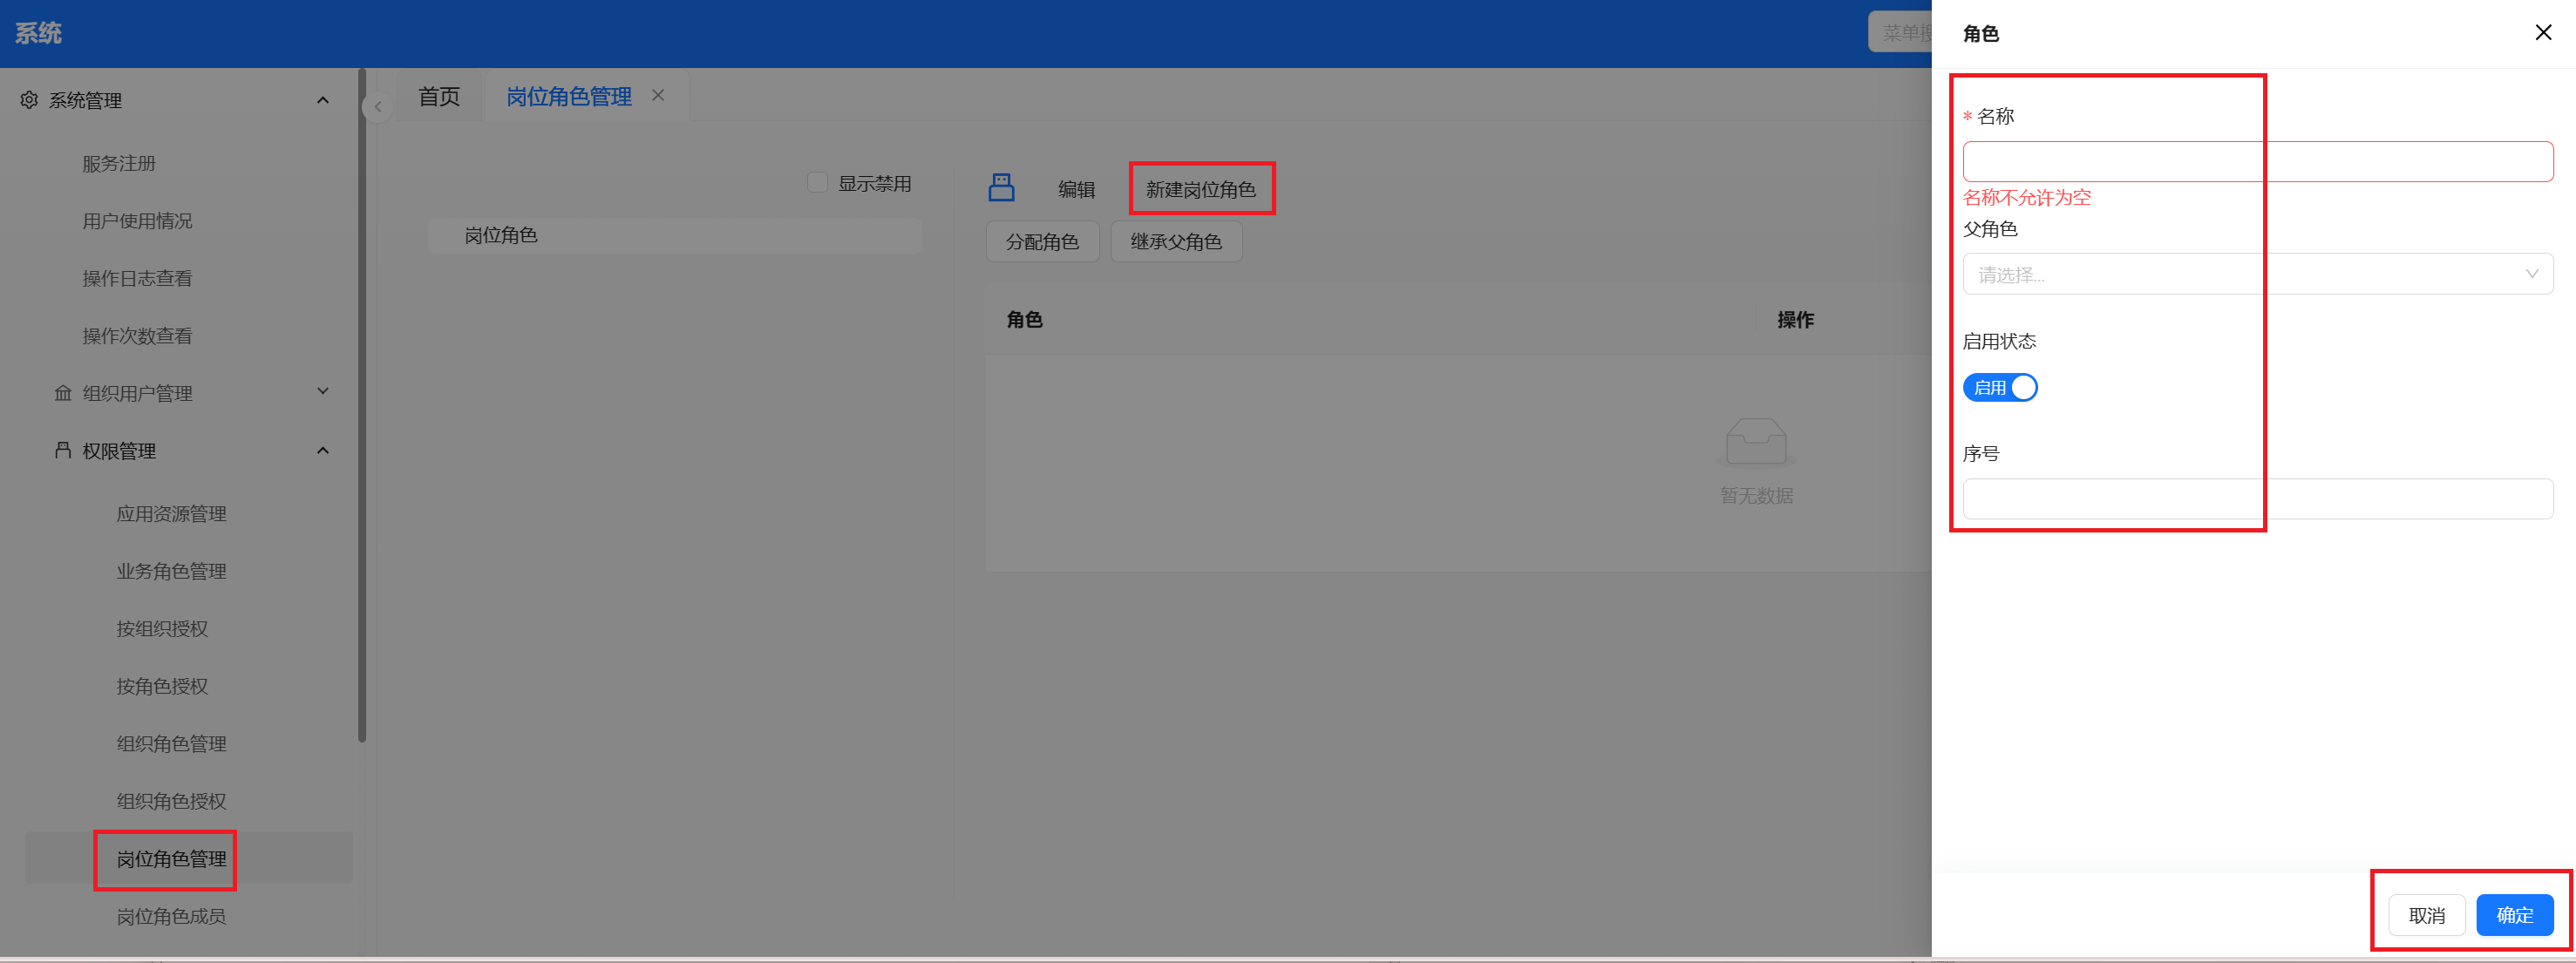The height and width of the screenshot is (963, 2576).
Task: Collapse the sidebar with the arrow handle
Action: (x=377, y=107)
